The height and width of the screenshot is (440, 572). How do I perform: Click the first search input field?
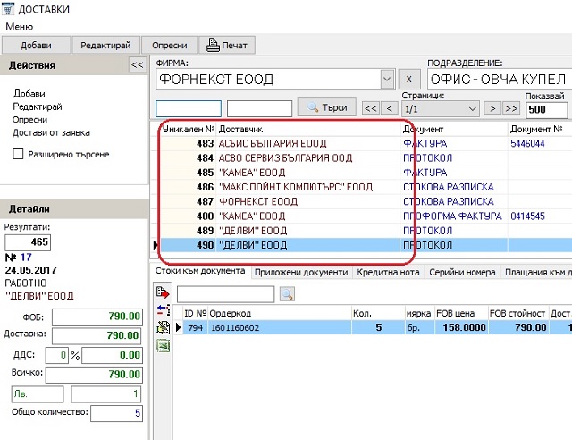point(189,109)
